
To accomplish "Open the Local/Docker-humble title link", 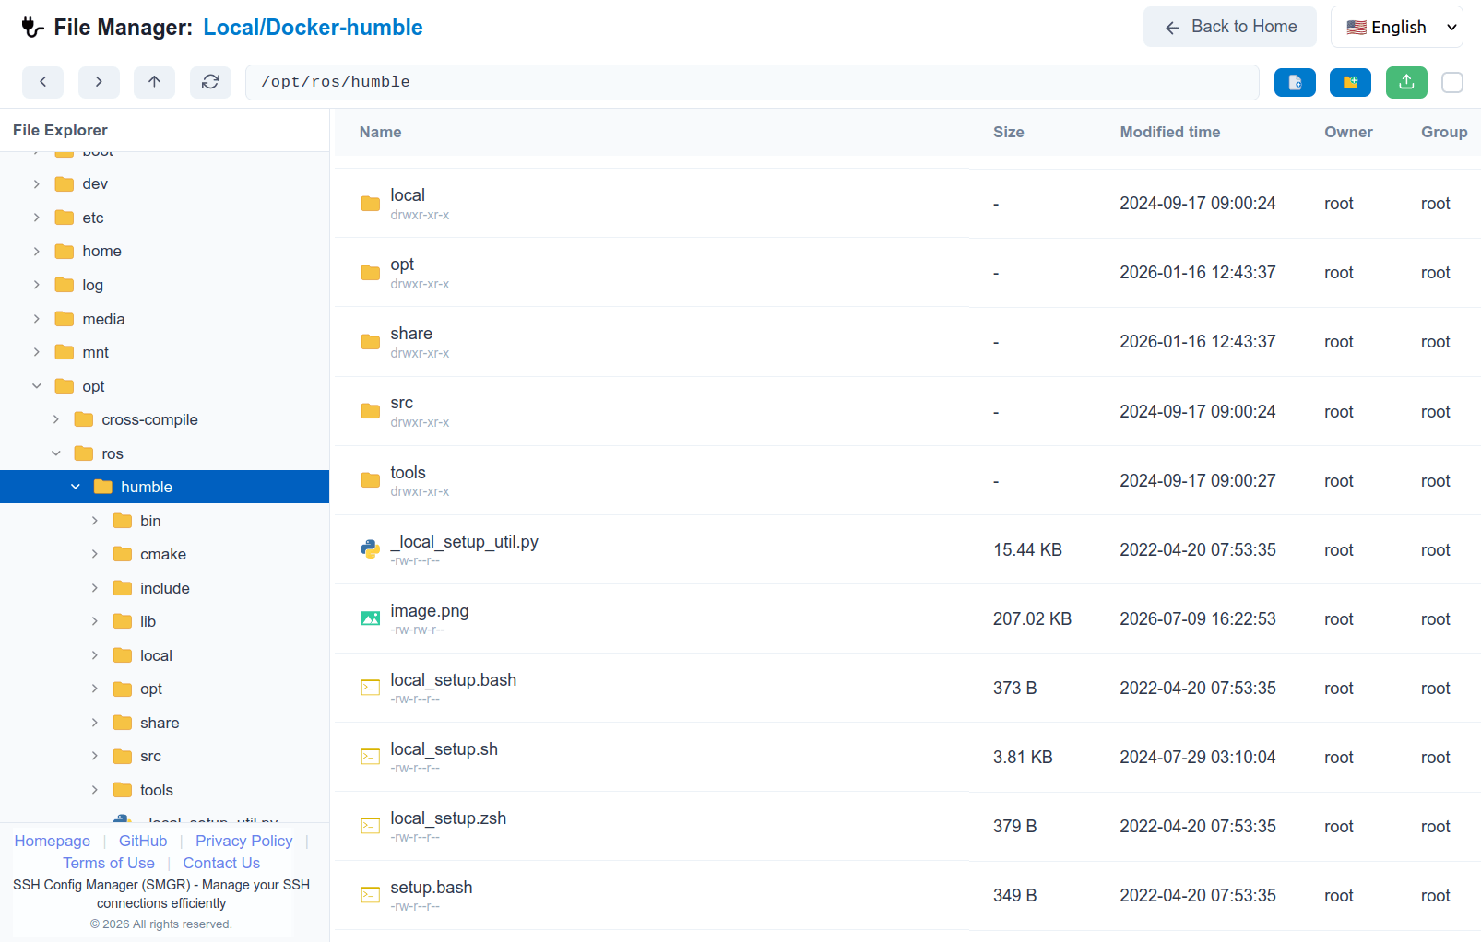I will [313, 28].
